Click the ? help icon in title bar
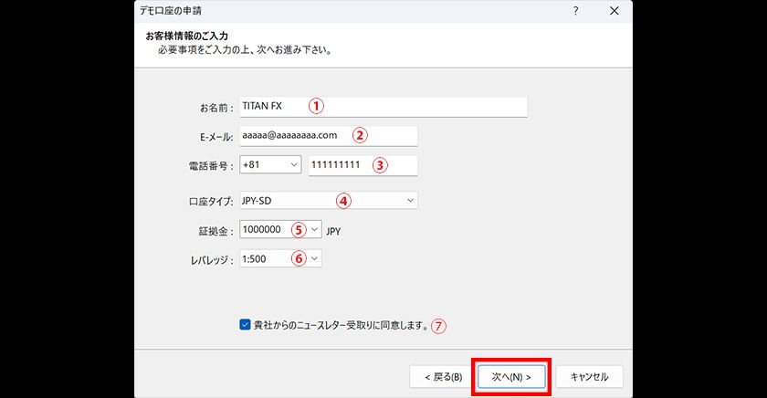 pos(576,11)
